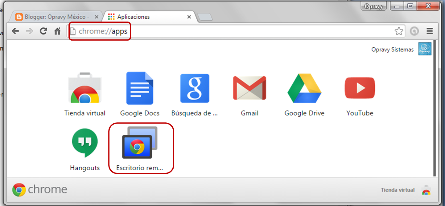
Task: Click the Opravy profile avatar image
Action: [x=425, y=49]
